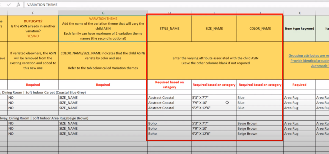Viewport: 329px width, 154px height.
Task: Select 5'3" X 7'7" size in Boho row
Action: pyautogui.click(x=214, y=123)
